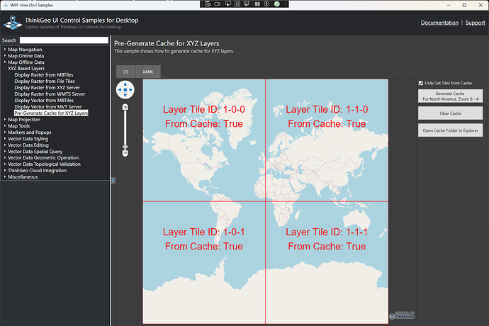This screenshot has width=489, height=326.
Task: Click the camera icon in the debug toolbar
Action: point(218,4)
